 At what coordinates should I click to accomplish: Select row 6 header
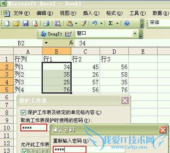[x=6, y=97]
